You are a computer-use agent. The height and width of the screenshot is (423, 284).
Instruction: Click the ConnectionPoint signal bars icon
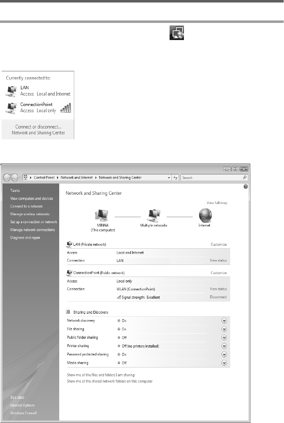coord(65,108)
